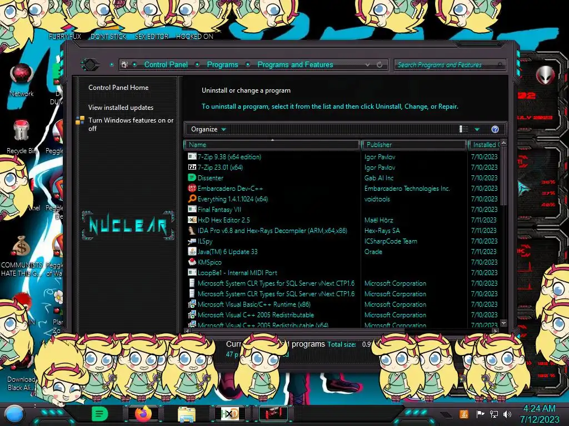Click the horizontal scrollbar right arrow

tap(495, 331)
